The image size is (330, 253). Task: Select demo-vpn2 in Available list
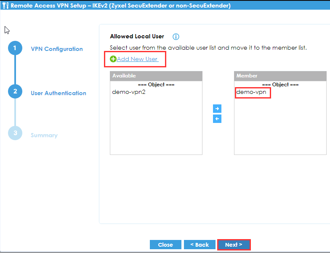(x=129, y=92)
